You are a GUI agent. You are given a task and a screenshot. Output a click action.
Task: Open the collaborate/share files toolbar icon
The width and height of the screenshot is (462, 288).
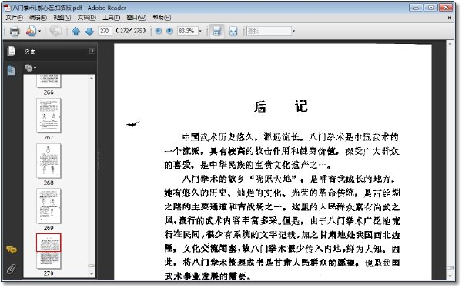click(x=31, y=31)
